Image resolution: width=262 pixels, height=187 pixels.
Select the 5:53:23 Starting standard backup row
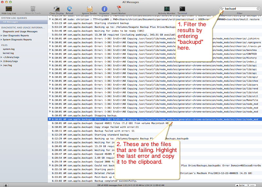point(155,23)
